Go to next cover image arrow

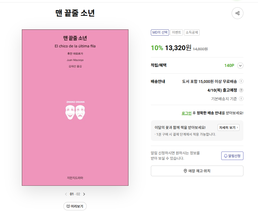(x=84, y=194)
